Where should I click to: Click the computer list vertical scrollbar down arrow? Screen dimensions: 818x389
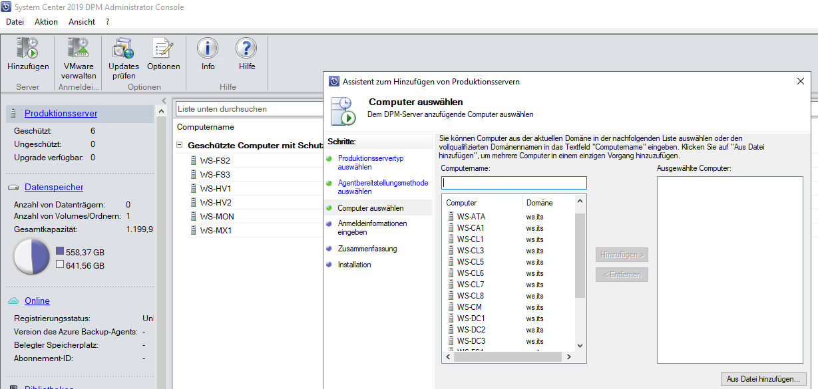(x=580, y=346)
